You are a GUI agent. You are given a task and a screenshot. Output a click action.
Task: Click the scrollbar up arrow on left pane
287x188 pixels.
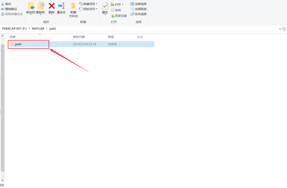[3, 36]
